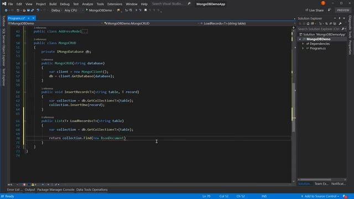Image resolution: width=354 pixels, height=199 pixels.
Task: Collapse the LoadRecords method outline
Action: pos(25,121)
